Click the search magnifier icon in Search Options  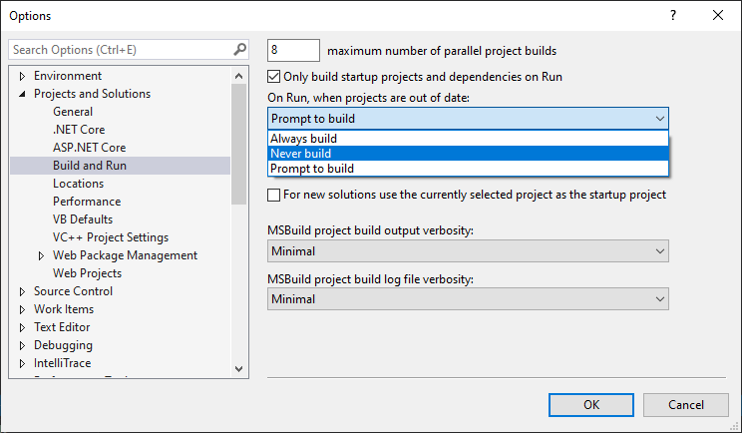pos(239,49)
